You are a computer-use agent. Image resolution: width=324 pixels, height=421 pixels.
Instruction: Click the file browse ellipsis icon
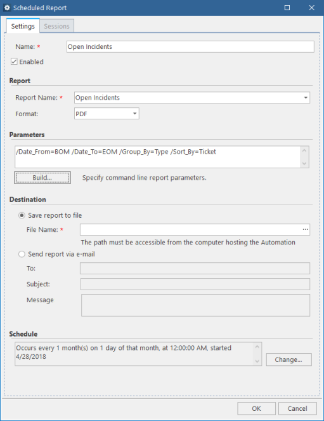[305, 230]
